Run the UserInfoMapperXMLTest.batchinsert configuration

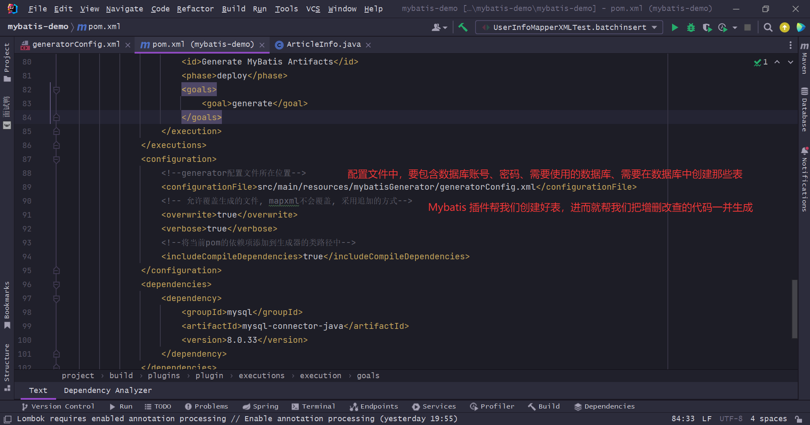675,27
